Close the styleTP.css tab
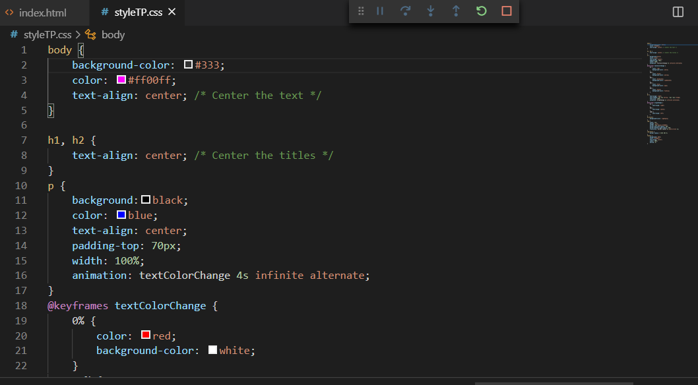 pyautogui.click(x=172, y=12)
